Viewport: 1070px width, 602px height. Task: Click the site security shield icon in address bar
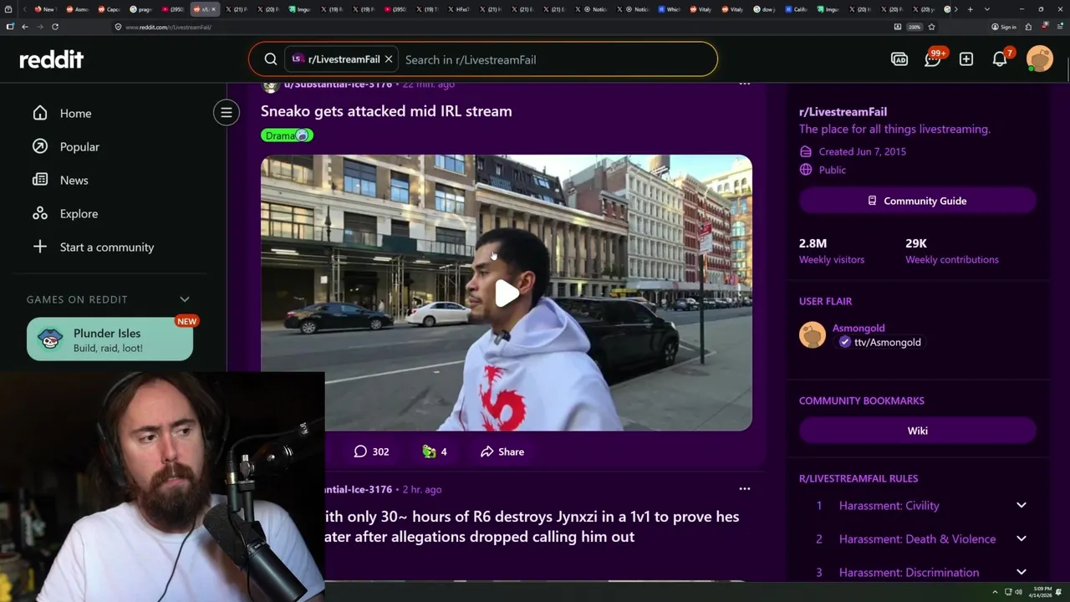pyautogui.click(x=118, y=27)
